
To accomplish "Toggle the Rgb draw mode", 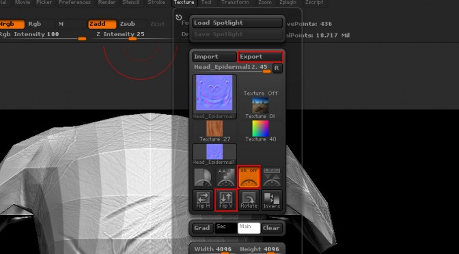I will 40,25.
